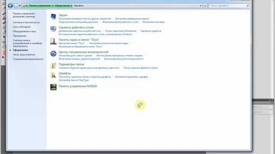The image size is (275, 154).
Task: Click 'Просмотр, удаление, показ и скрытие шрифтов'
Action: pyautogui.click(x=85, y=77)
